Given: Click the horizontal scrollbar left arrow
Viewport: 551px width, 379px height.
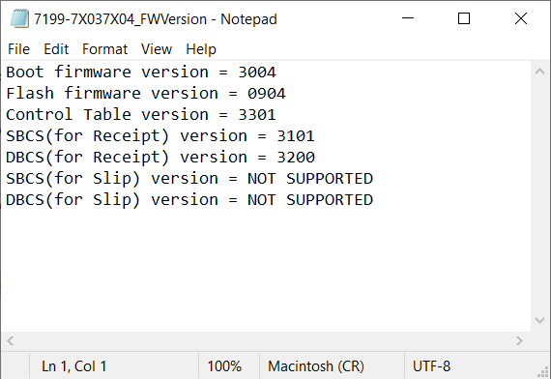Looking at the screenshot, I should pos(11,340).
